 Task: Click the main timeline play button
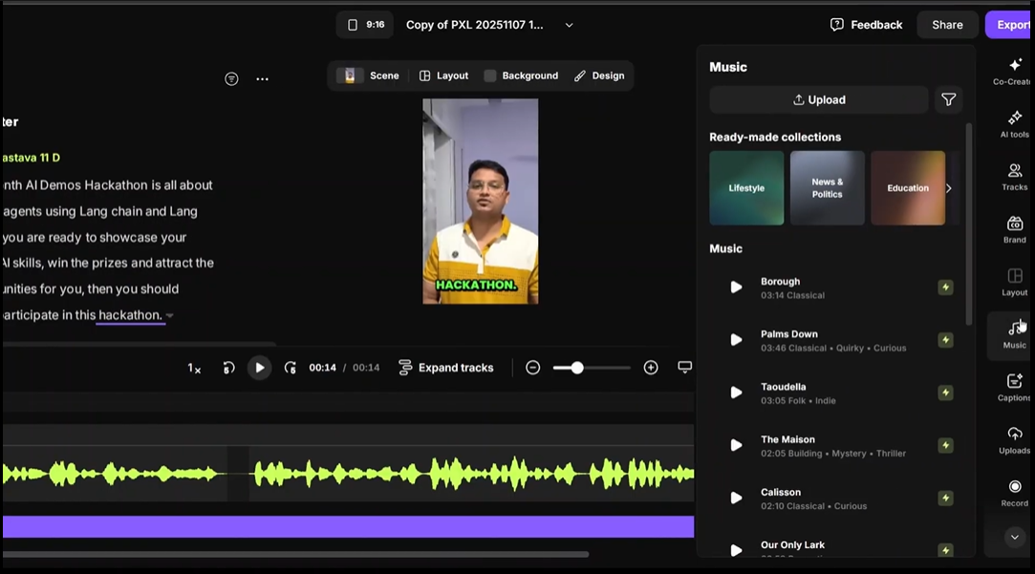click(x=259, y=368)
